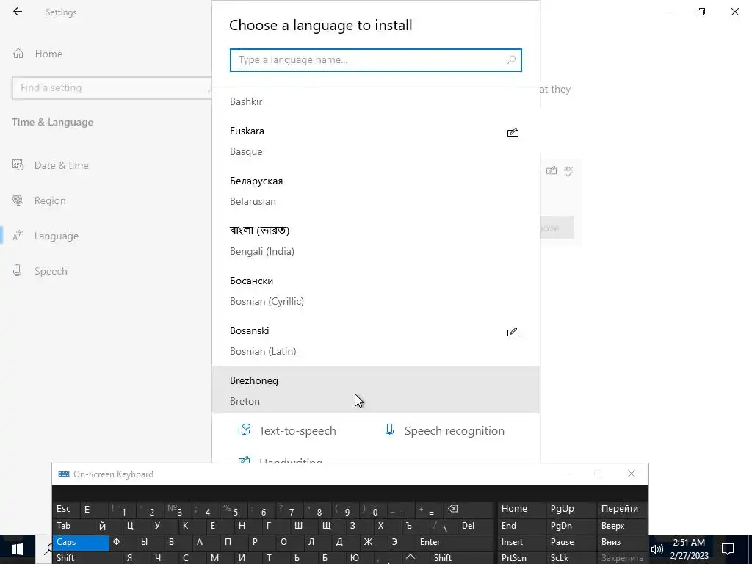Minimize the On-Screen Keyboard window

(x=565, y=474)
